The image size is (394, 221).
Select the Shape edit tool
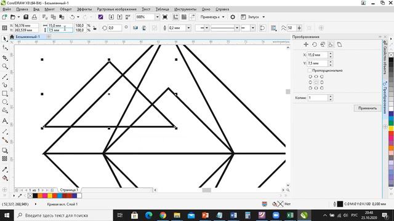click(x=5, y=47)
